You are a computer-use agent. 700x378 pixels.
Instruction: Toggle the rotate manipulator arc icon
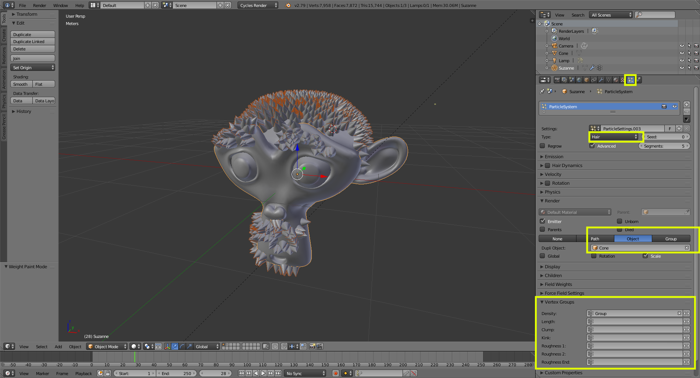click(182, 346)
